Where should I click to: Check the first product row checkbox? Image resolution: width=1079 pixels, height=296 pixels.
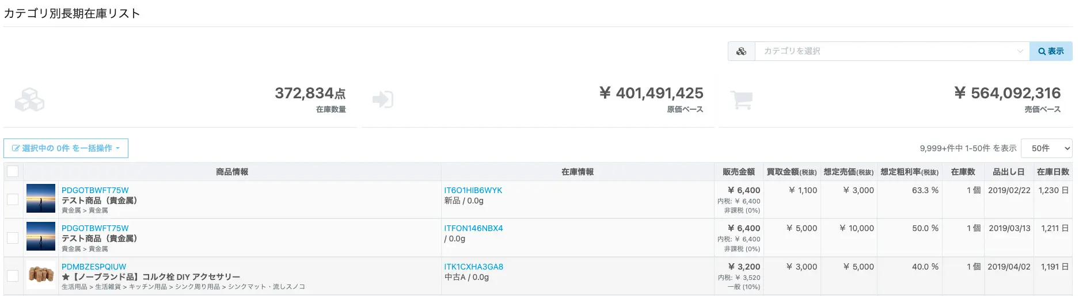coord(13,199)
